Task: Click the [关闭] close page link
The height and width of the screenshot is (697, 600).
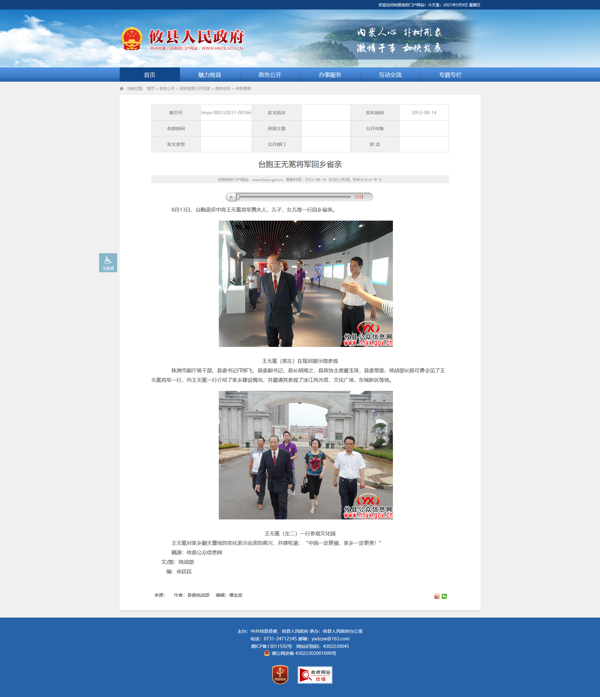Action: (x=345, y=180)
